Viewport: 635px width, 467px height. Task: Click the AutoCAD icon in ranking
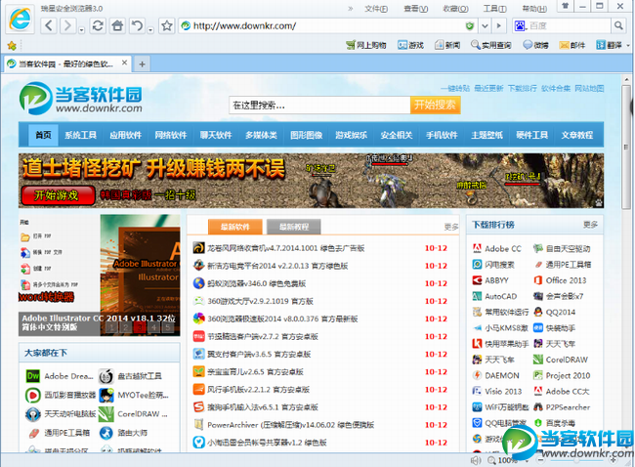[x=477, y=296]
